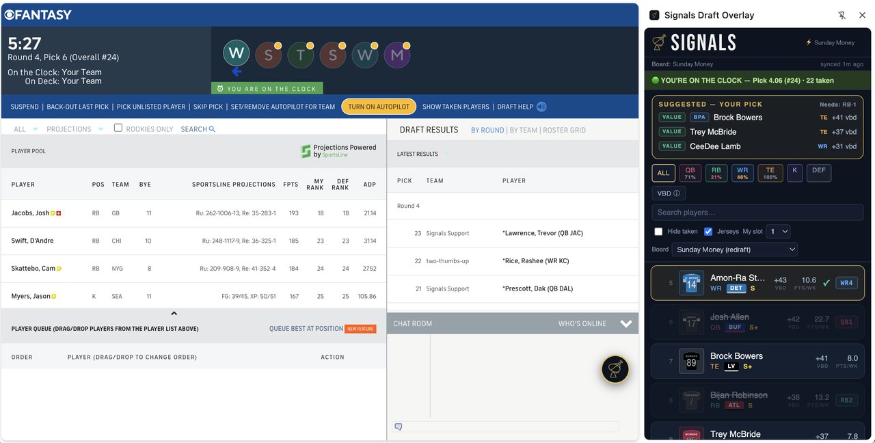This screenshot has width=875, height=443.
Task: Click Who's Online in the chat header
Action: point(582,323)
